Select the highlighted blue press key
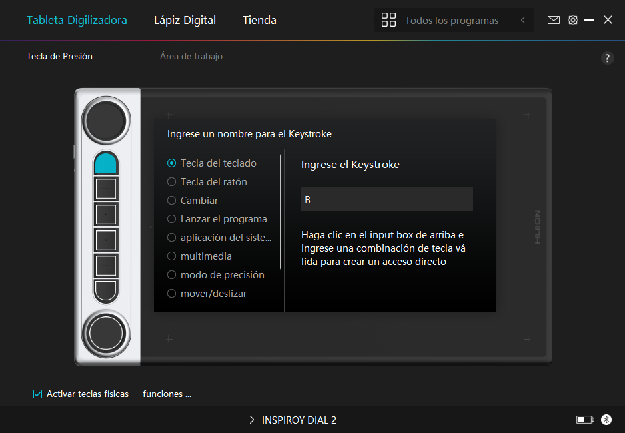This screenshot has height=433, width=625. tap(106, 163)
